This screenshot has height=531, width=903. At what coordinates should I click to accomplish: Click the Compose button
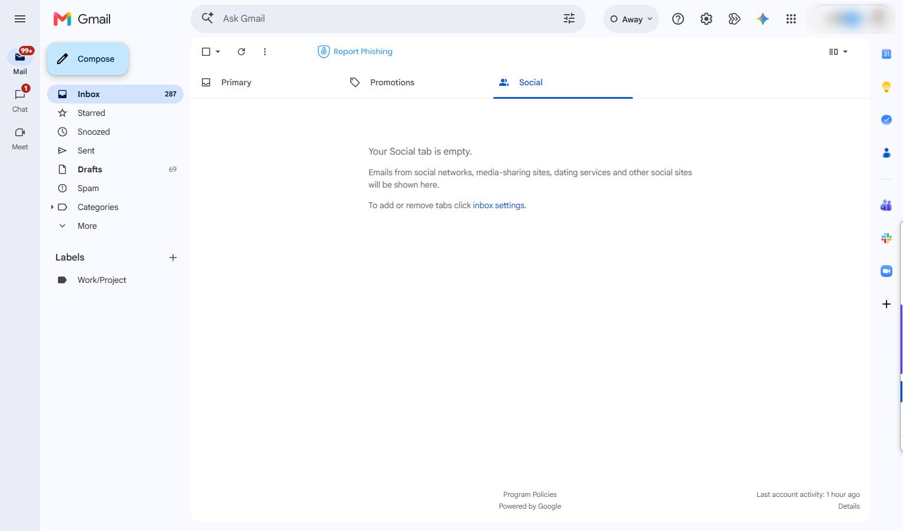(88, 59)
